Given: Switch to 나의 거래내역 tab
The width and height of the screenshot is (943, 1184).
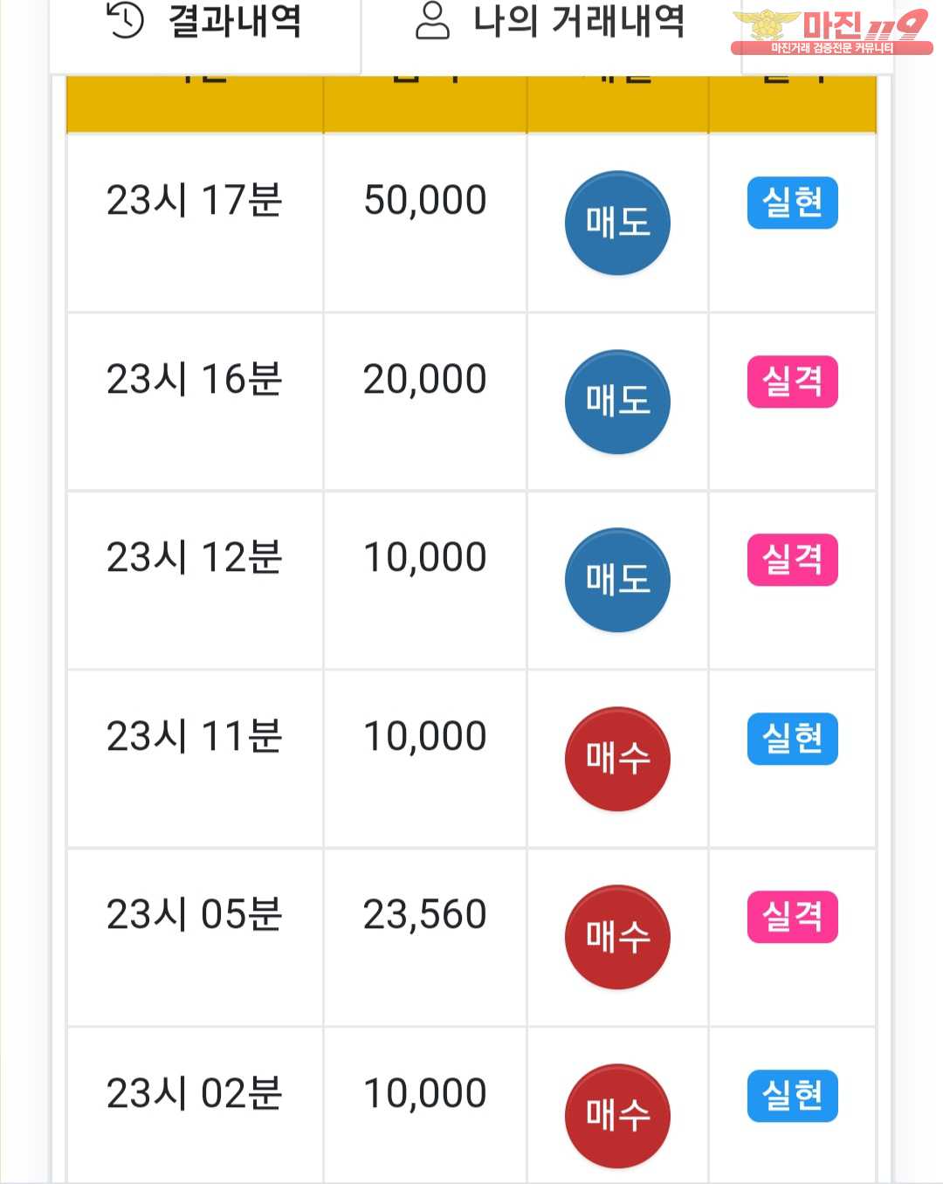Looking at the screenshot, I should (550, 23).
